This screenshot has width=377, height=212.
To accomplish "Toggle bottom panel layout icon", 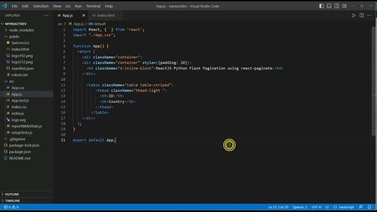I will point(329,6).
